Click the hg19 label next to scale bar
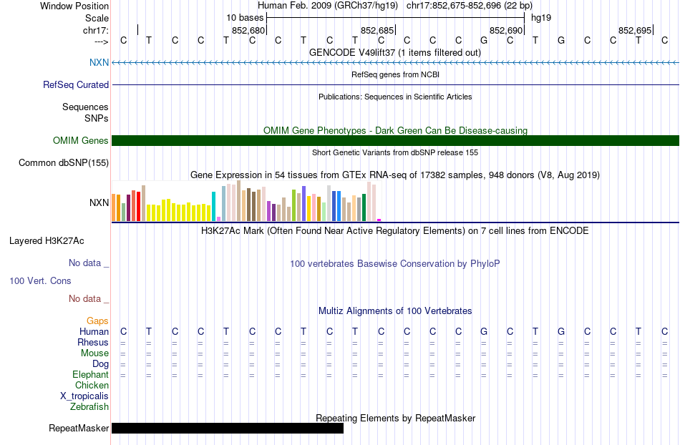 [541, 18]
